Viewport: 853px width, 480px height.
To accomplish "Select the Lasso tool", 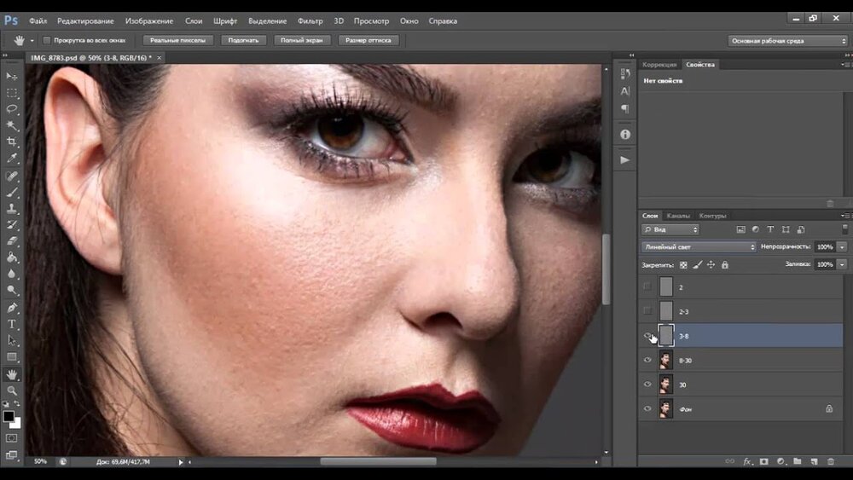I will [x=12, y=109].
